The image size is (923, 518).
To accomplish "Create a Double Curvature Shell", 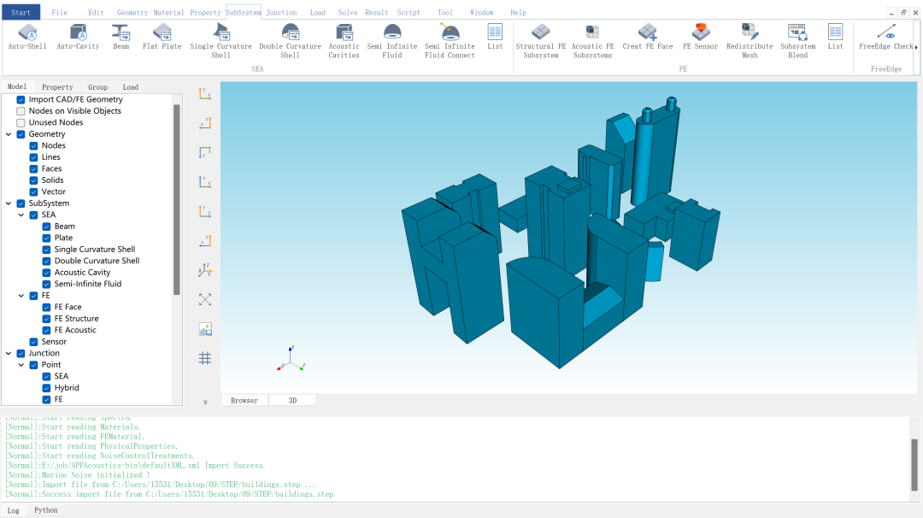I will pos(290,41).
